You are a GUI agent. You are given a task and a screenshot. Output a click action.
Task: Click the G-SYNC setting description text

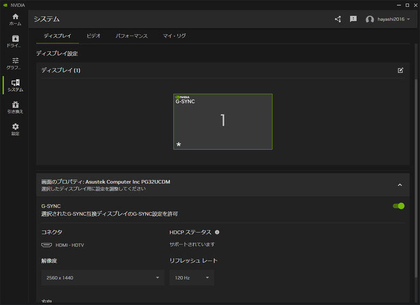coord(109,214)
